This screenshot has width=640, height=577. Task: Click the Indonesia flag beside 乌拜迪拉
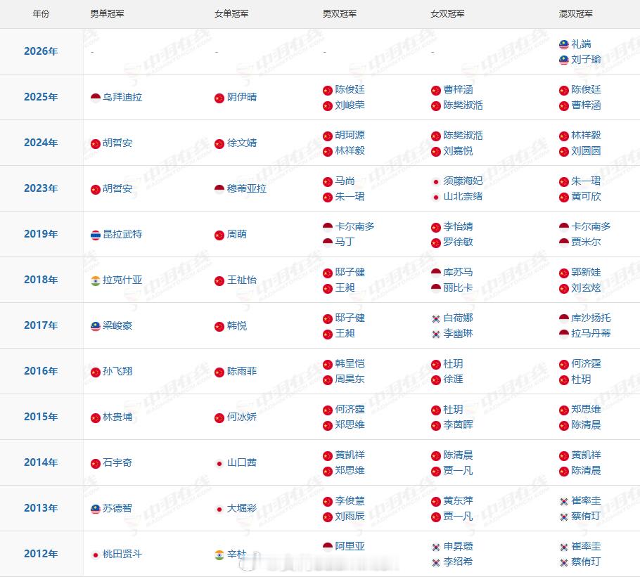click(x=96, y=98)
